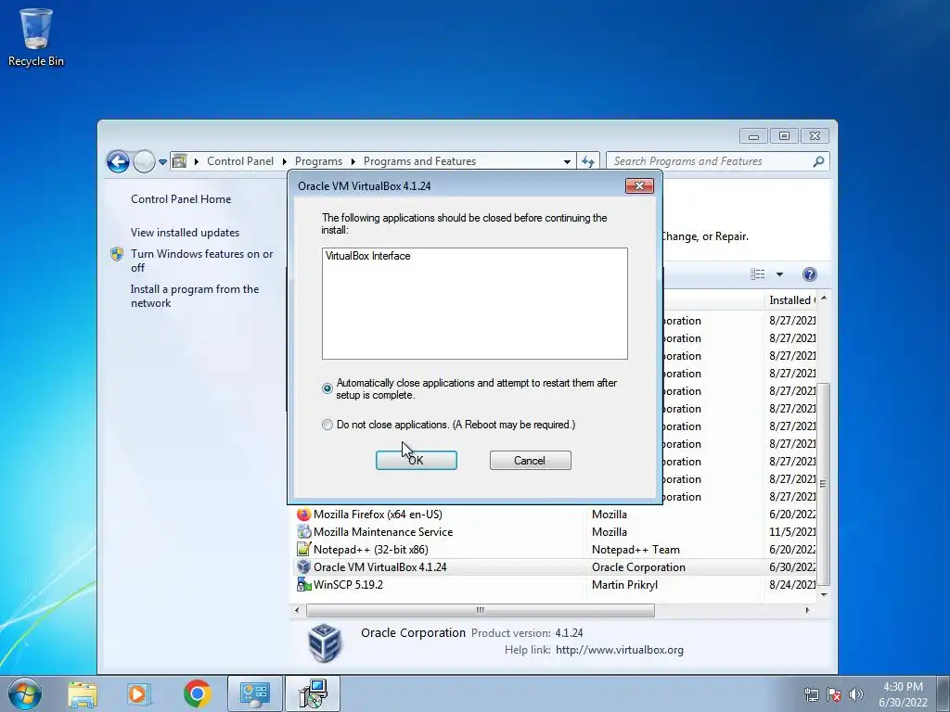This screenshot has width=950, height=712.
Task: Open Windows Media Player from taskbar
Action: (139, 693)
